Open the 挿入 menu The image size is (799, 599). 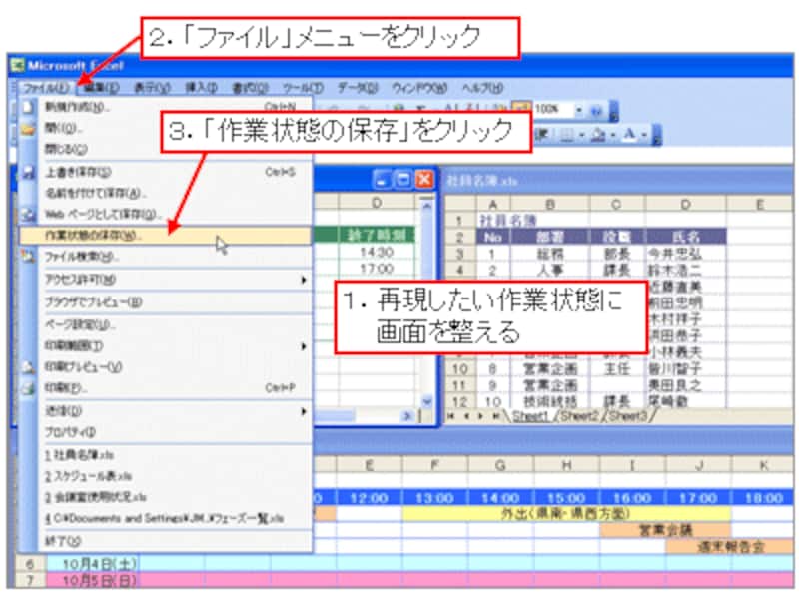tap(201, 88)
